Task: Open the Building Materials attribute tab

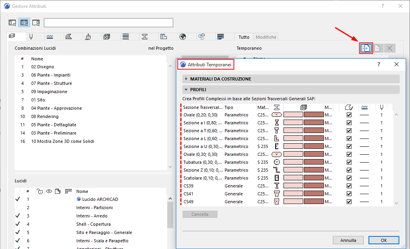Action: pyautogui.click(x=107, y=37)
